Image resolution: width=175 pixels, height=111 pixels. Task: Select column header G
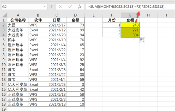(x=130, y=15)
